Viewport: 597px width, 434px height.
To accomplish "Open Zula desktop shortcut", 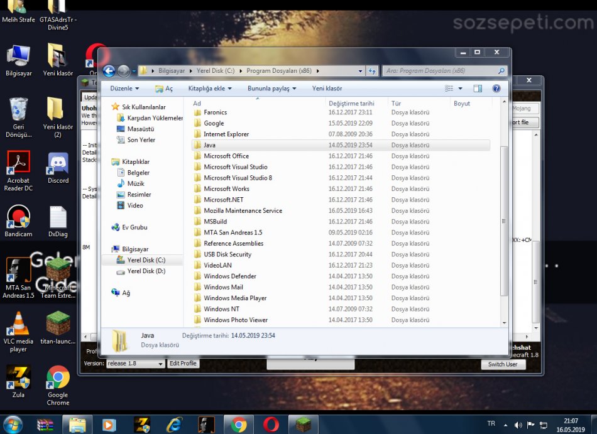I will 18,381.
